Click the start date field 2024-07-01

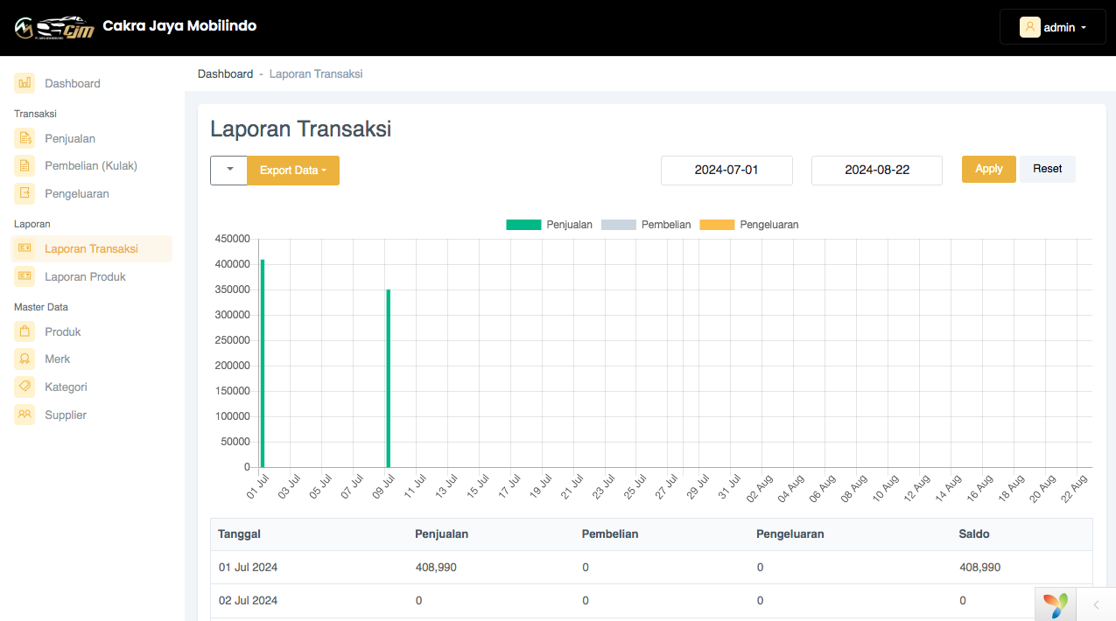[726, 171]
